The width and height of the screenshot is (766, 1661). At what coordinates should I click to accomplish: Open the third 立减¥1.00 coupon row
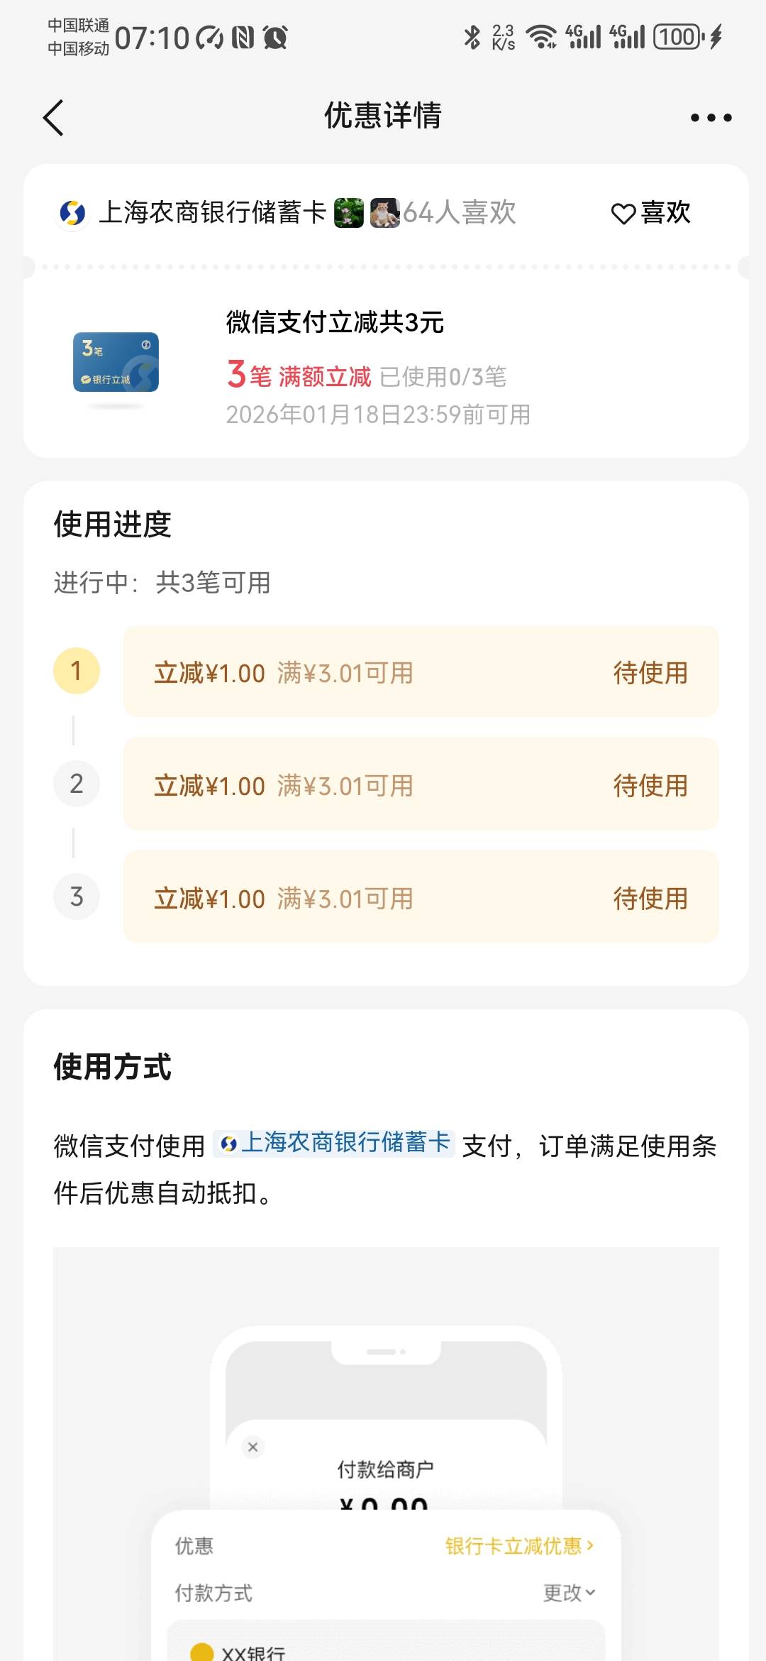(x=421, y=898)
